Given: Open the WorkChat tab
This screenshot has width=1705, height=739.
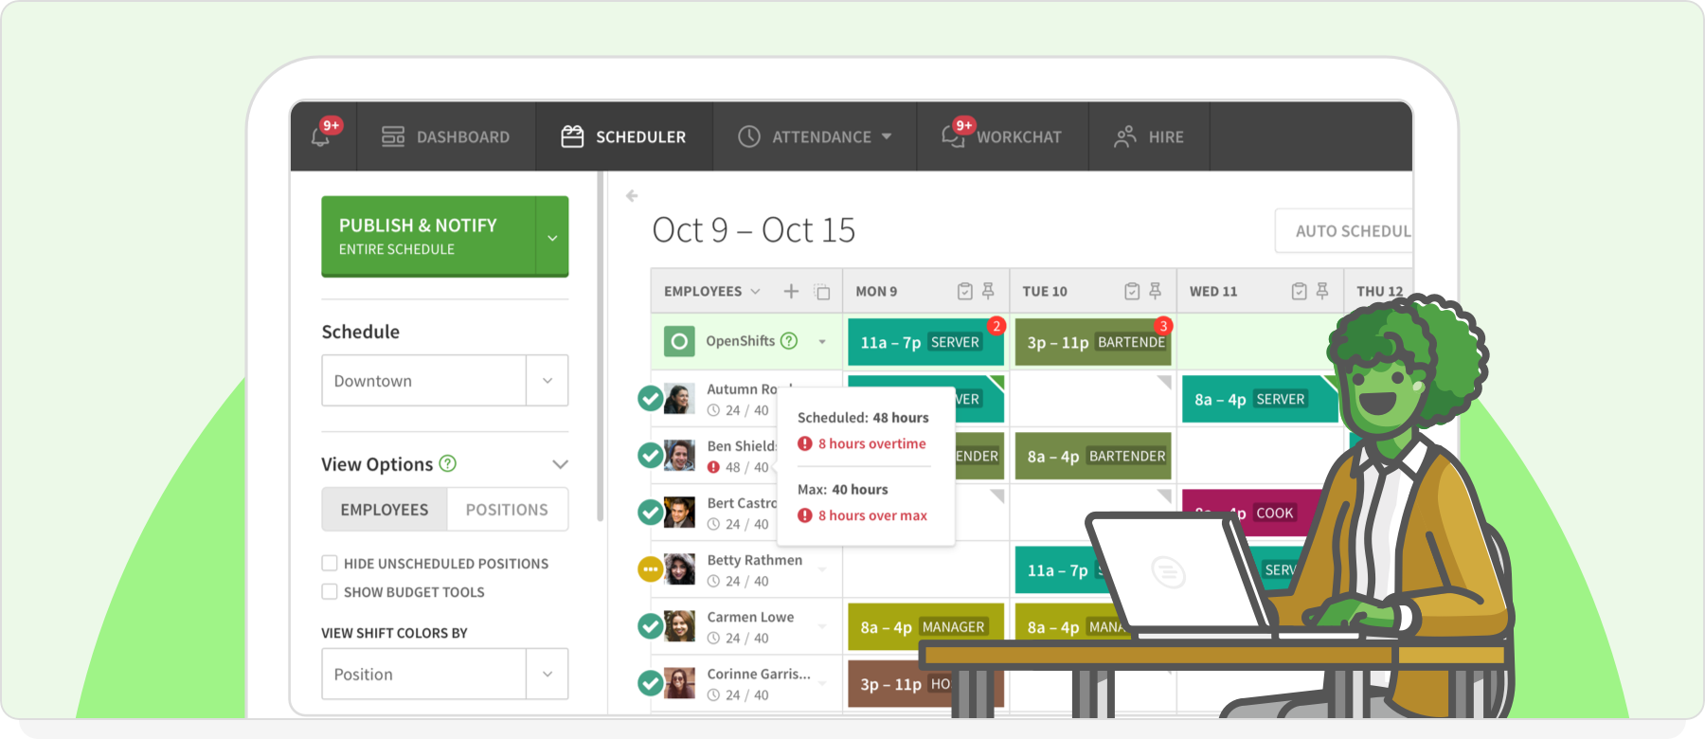Looking at the screenshot, I should coord(1002,136).
